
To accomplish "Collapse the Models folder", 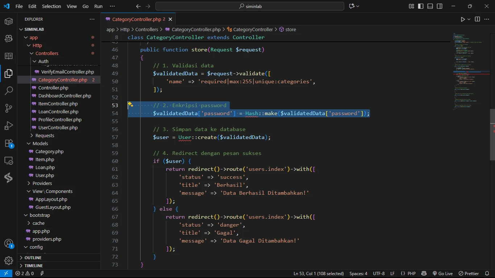I will coord(40,143).
